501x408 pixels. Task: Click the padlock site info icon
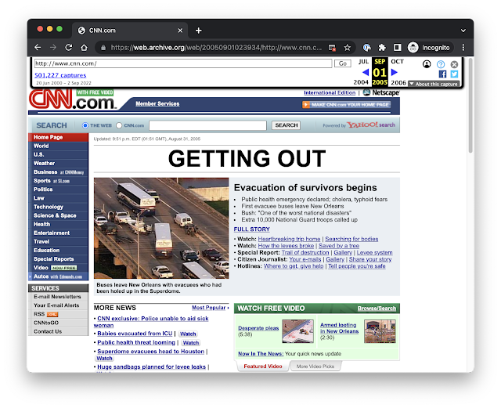tap(103, 48)
